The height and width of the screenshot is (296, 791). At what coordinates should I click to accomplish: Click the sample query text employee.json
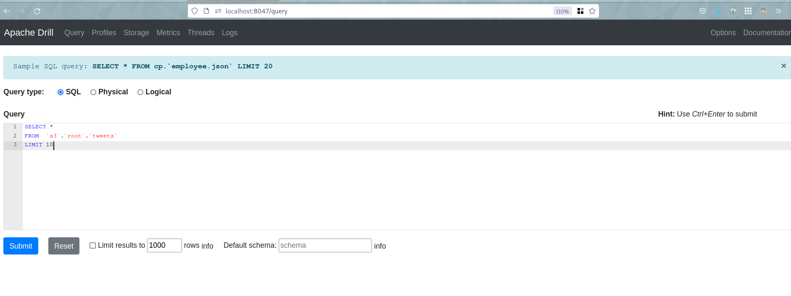(x=200, y=66)
